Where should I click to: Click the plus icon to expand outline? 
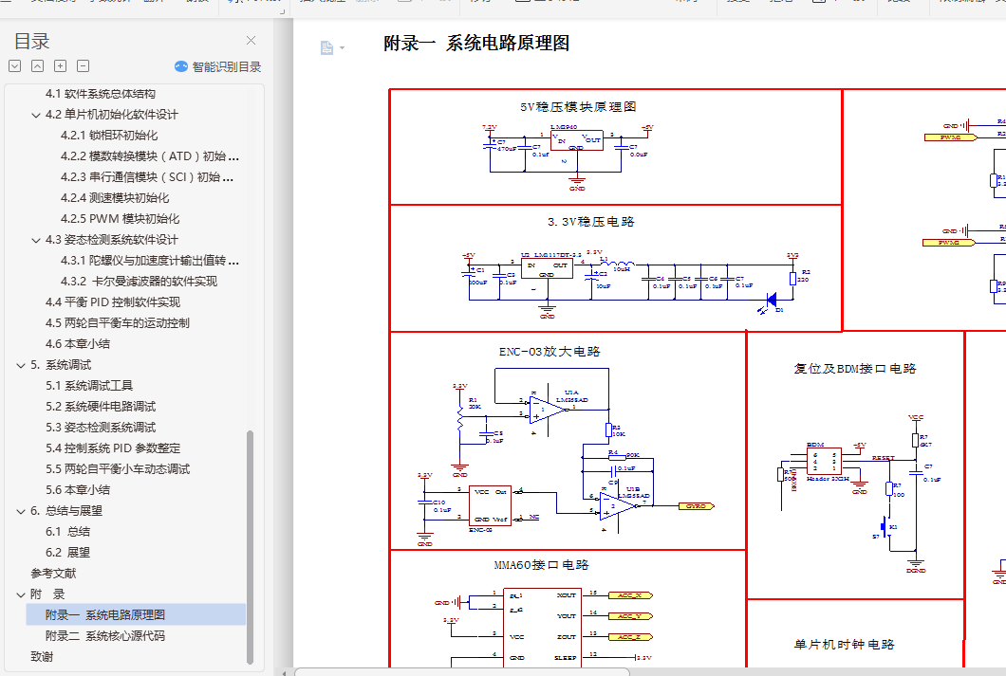pos(61,66)
